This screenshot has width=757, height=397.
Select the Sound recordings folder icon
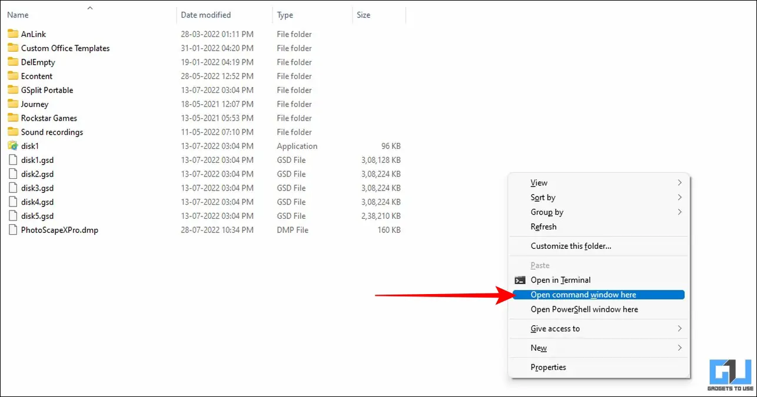tap(13, 132)
